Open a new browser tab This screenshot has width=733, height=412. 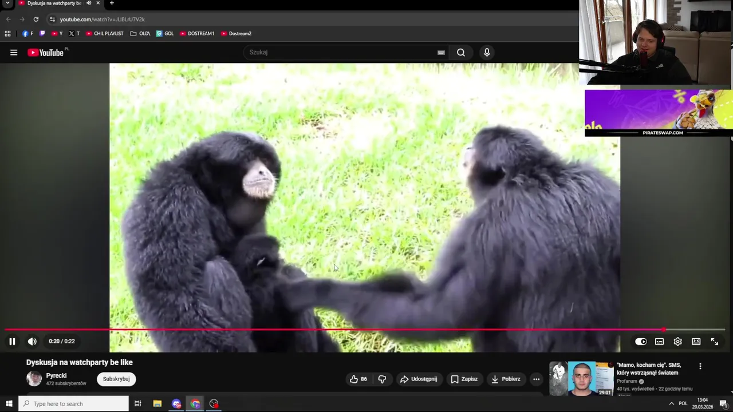112,3
